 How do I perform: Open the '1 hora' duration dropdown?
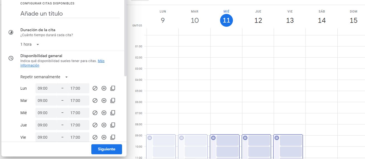point(30,44)
